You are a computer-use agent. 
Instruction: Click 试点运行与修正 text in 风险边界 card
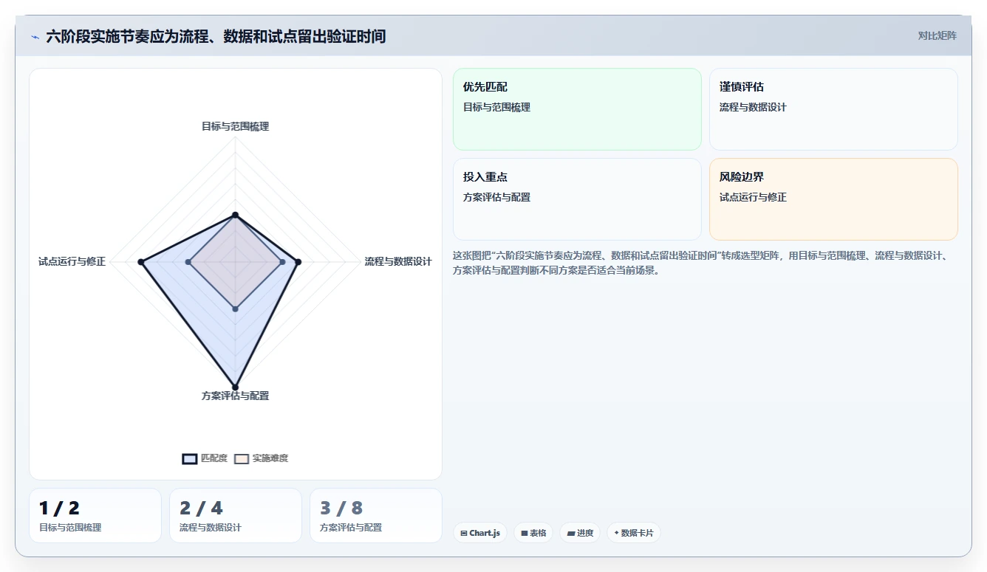(753, 197)
